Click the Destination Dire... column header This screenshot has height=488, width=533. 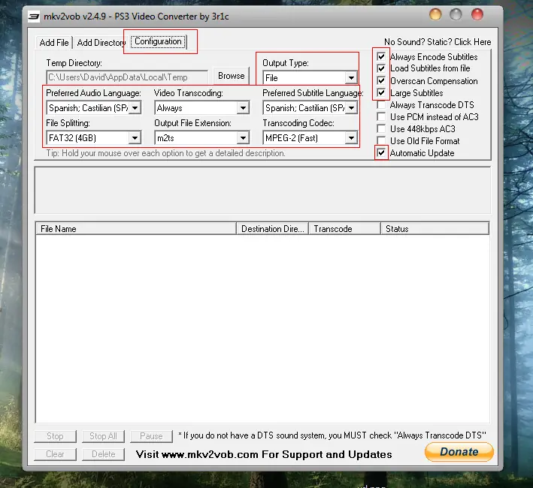273,229
